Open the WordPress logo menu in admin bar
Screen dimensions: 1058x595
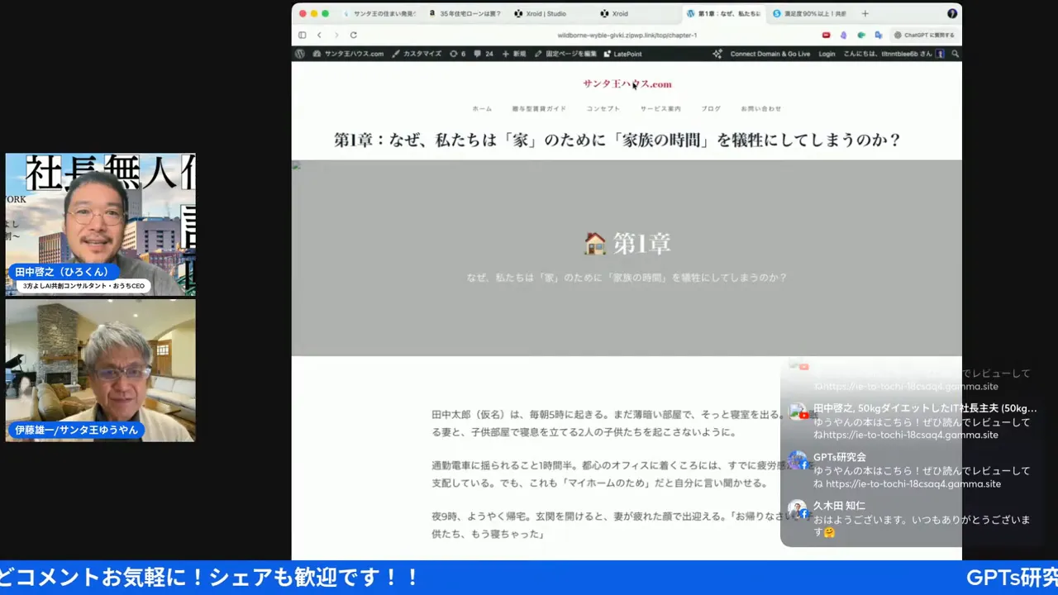[x=300, y=54]
